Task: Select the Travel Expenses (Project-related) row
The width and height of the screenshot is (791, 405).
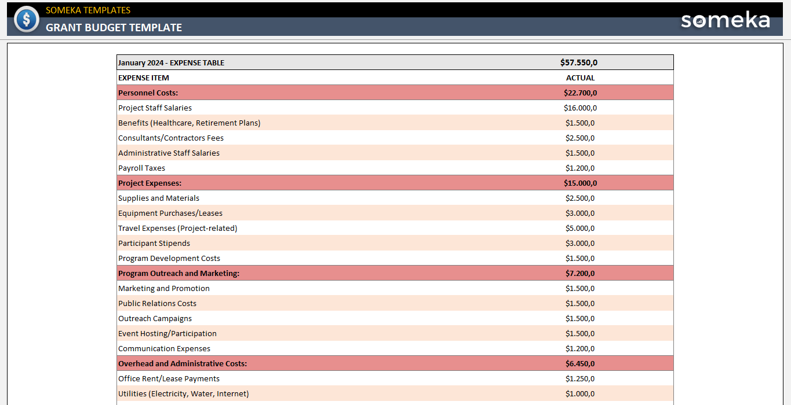Action: coord(177,228)
